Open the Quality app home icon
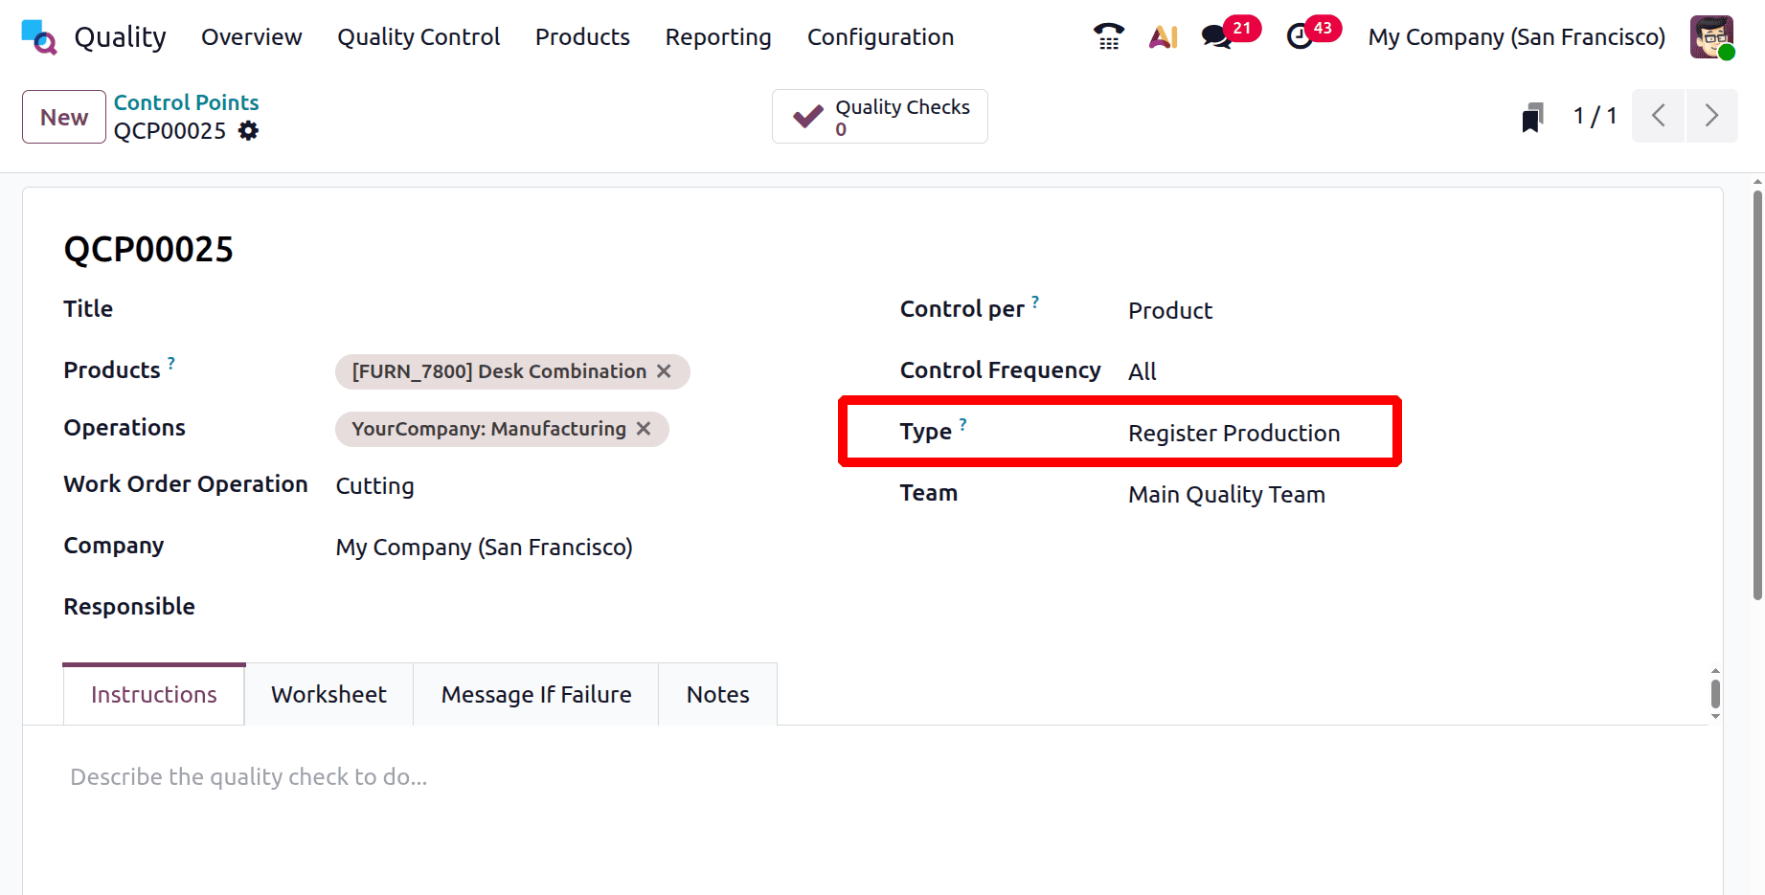 pos(38,36)
